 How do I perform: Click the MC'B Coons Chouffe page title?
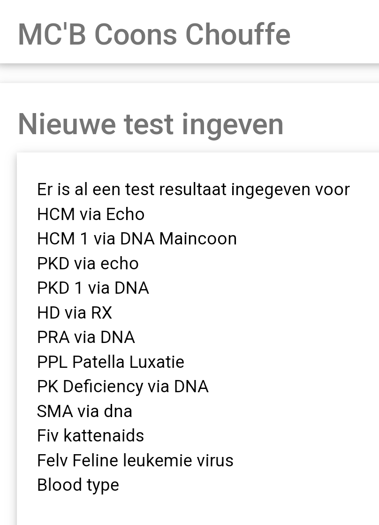tap(154, 34)
